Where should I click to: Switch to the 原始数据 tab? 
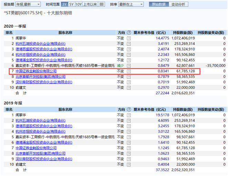159,4
